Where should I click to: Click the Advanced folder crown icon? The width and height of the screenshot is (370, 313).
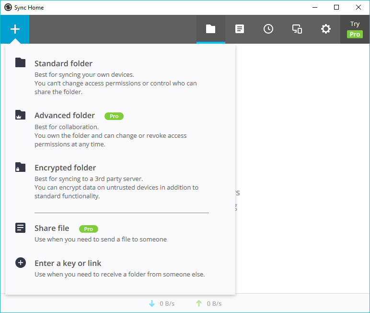(x=20, y=115)
